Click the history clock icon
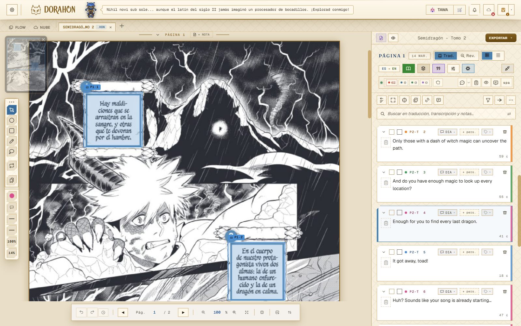The image size is (521, 326). [x=103, y=312]
